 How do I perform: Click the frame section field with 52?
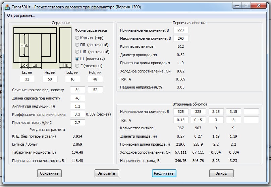point(95,90)
